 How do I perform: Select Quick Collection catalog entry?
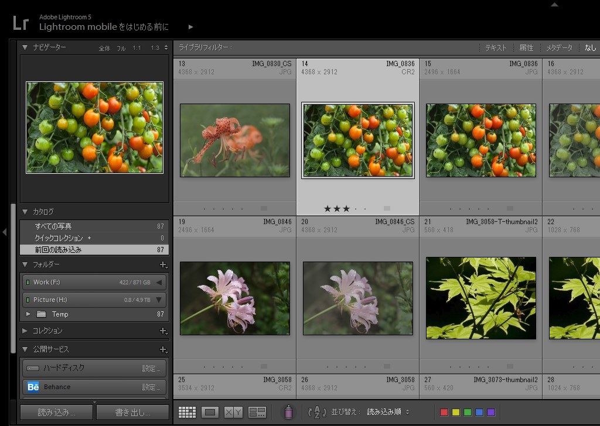[94, 238]
